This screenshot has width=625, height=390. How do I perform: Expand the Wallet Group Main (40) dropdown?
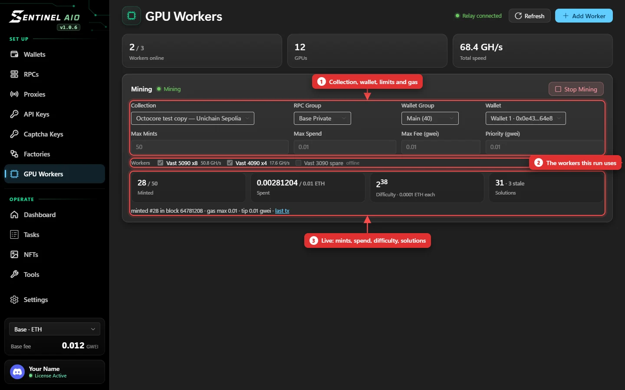tap(430, 118)
